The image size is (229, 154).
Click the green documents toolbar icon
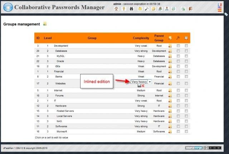pyautogui.click(x=174, y=9)
